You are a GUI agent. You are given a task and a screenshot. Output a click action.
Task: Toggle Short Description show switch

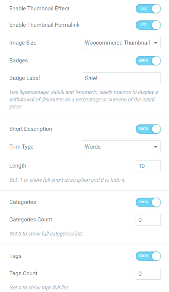point(148,129)
